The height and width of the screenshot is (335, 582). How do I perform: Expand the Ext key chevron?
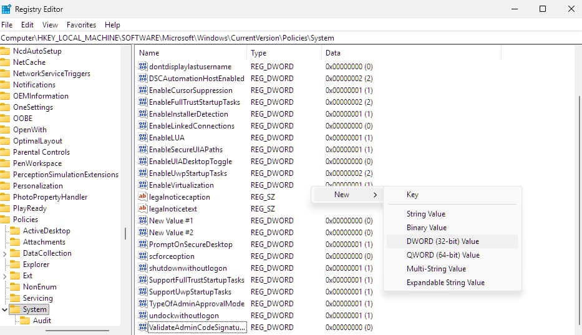coord(4,276)
